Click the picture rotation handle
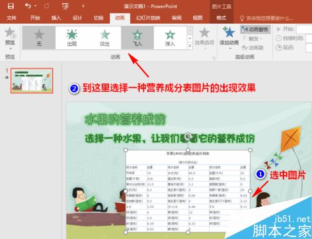Screen dimensions: 312x239 [188, 136]
